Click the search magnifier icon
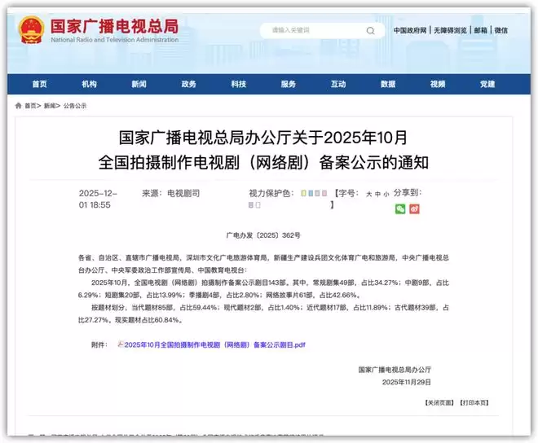The height and width of the screenshot is (443, 538). (371, 31)
